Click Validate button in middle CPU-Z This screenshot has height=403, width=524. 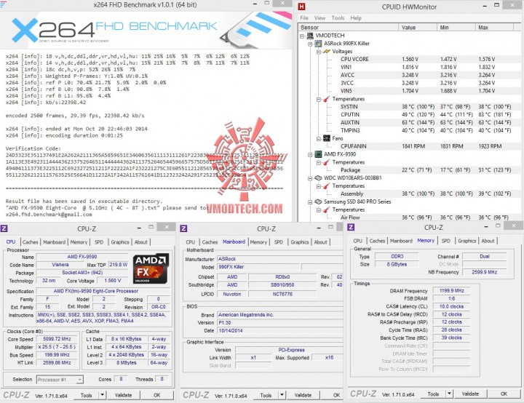tap(303, 395)
